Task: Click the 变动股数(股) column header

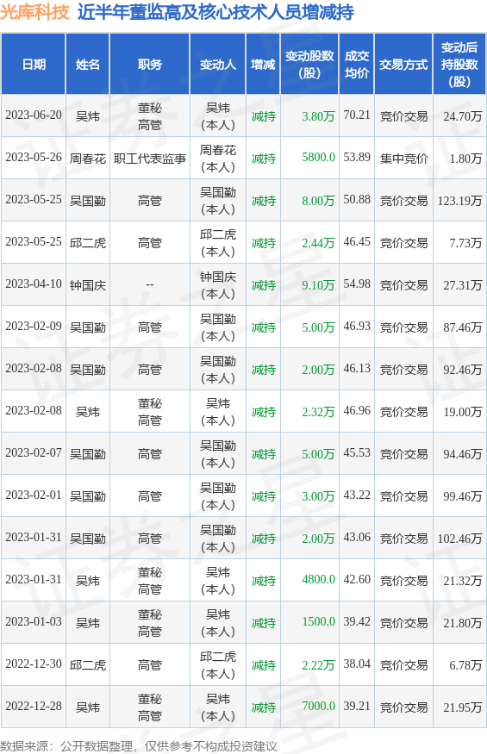Action: click(x=309, y=64)
